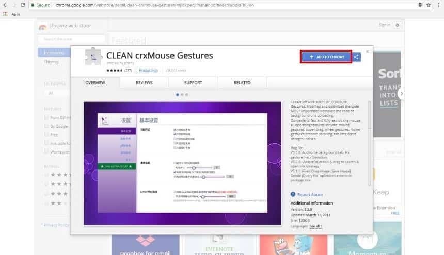Click the Evernote Web Clipper tile
Screen dimensions: 444x255
click(219, 245)
